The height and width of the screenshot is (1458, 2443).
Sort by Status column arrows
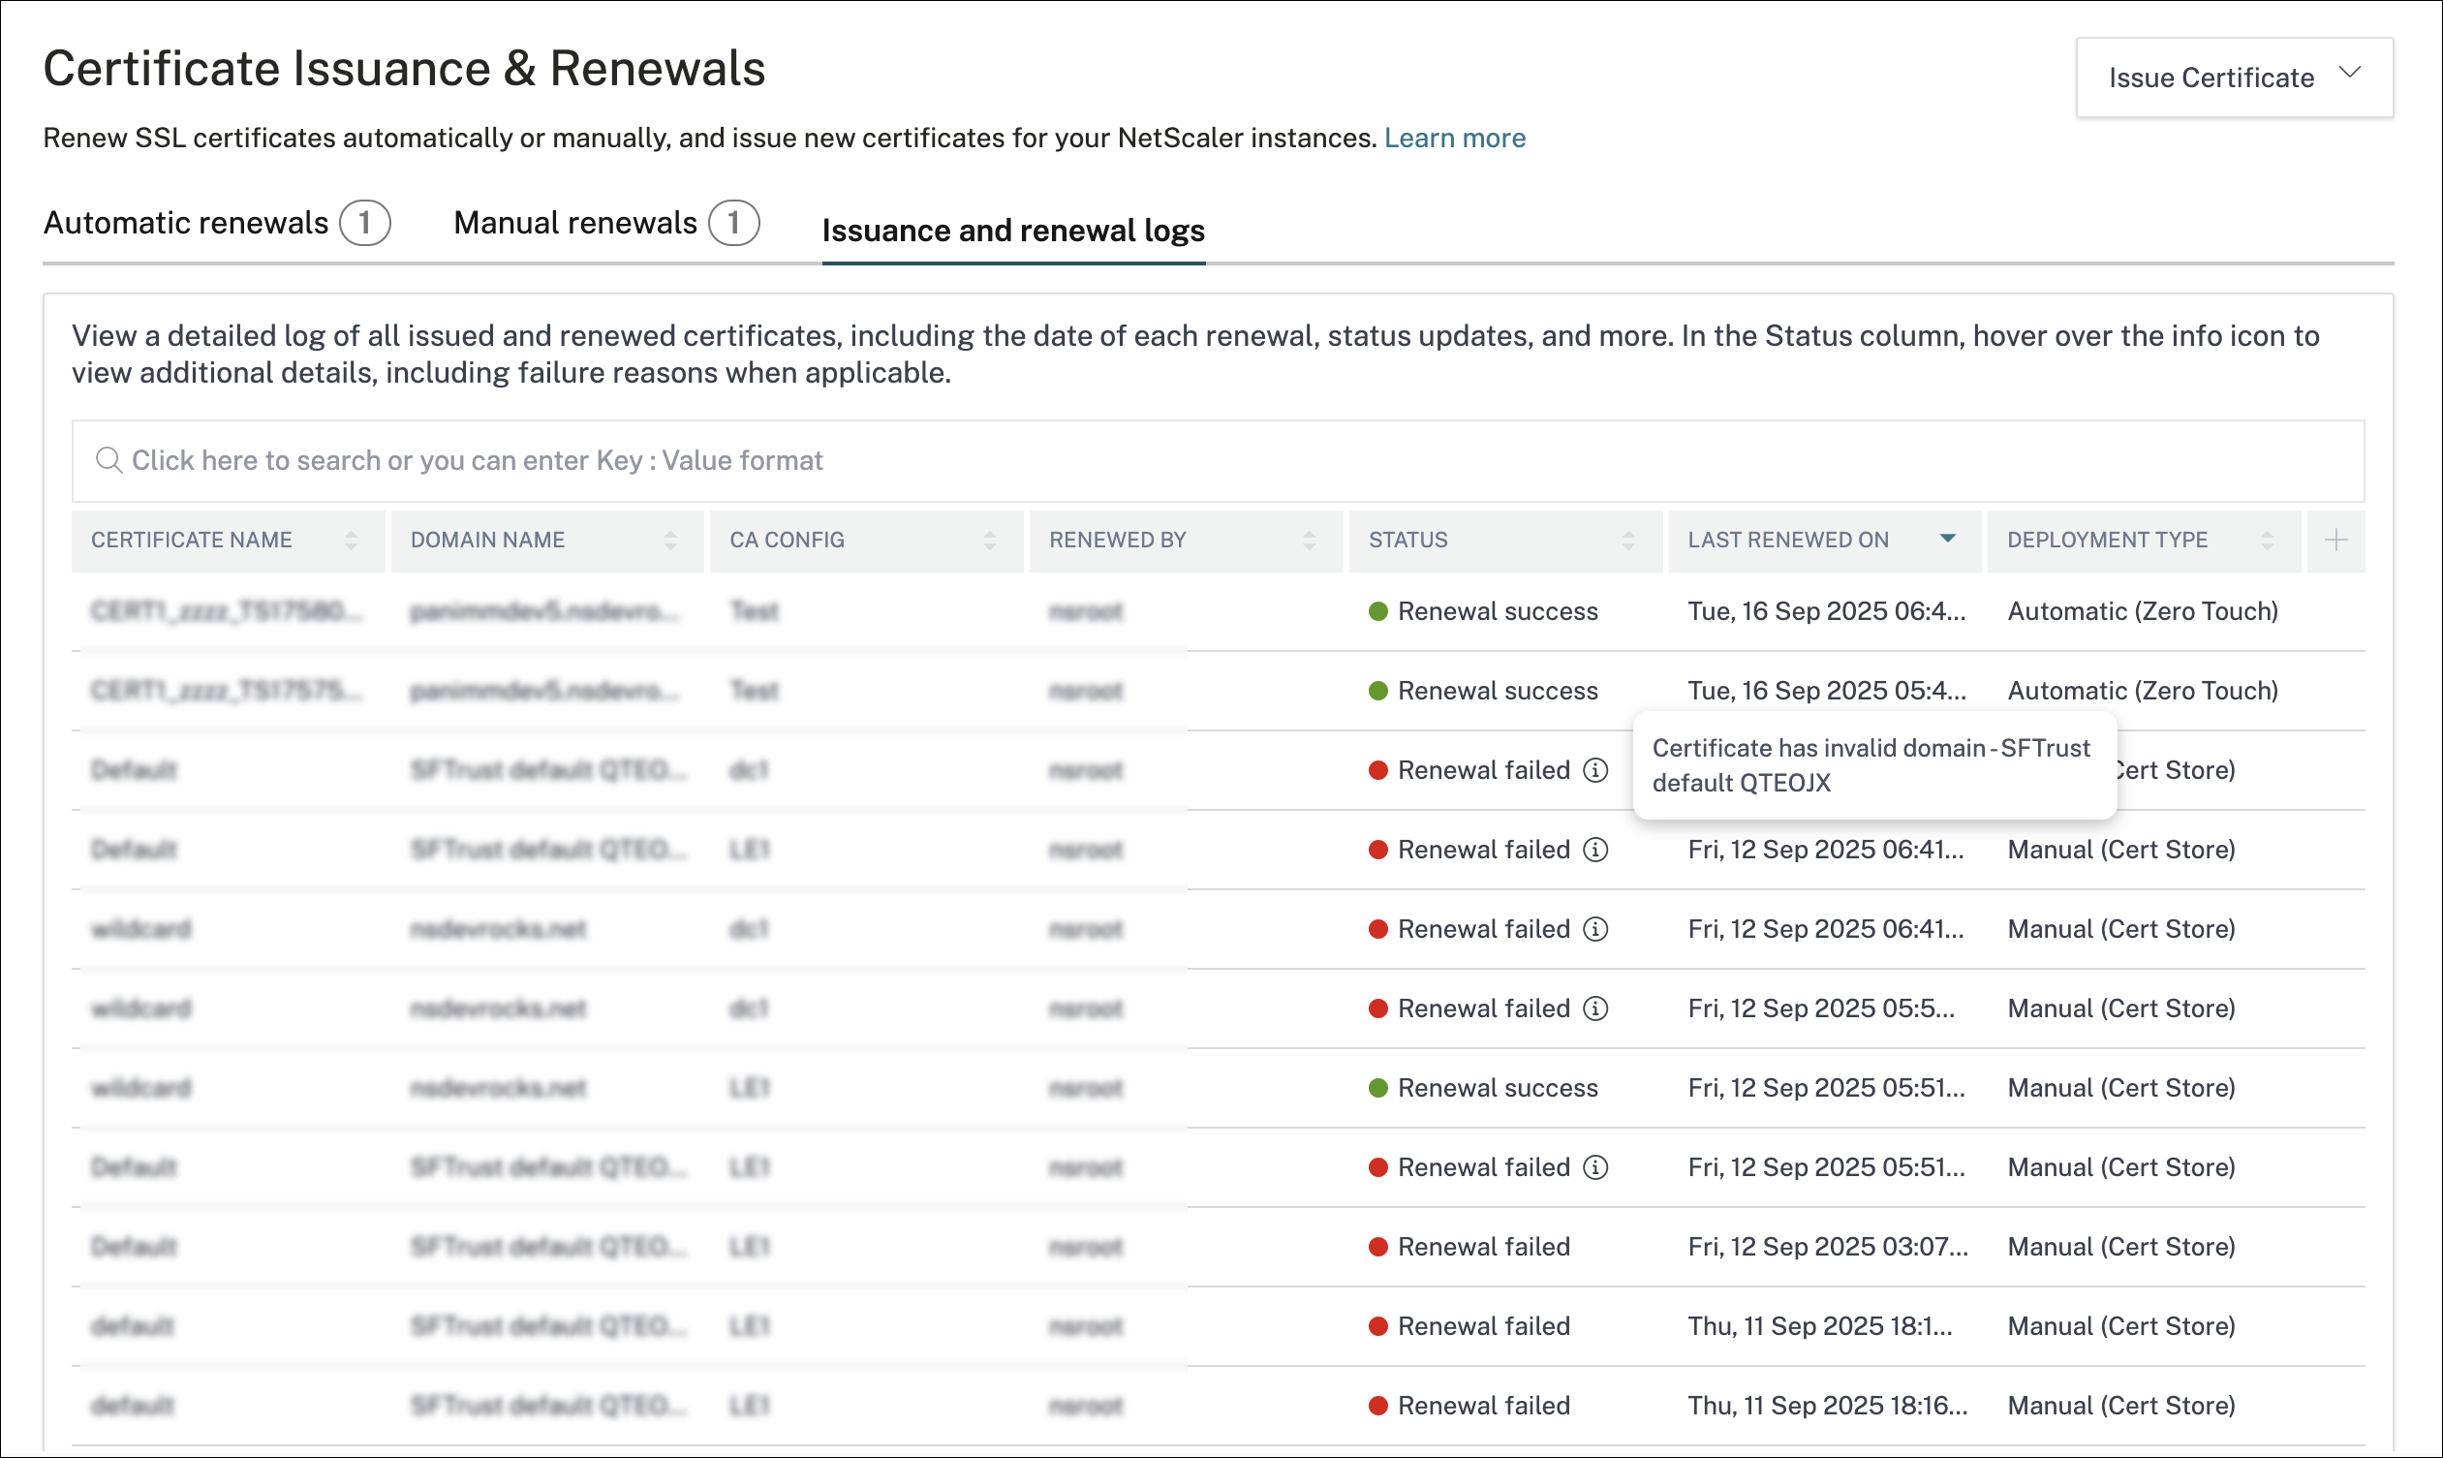pos(1627,540)
